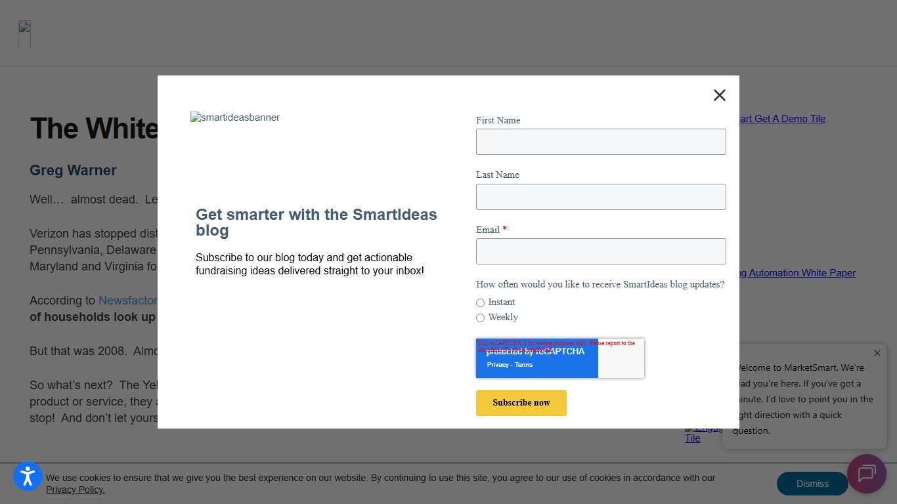Dismiss the cookie notice
The width and height of the screenshot is (897, 504).
[812, 484]
